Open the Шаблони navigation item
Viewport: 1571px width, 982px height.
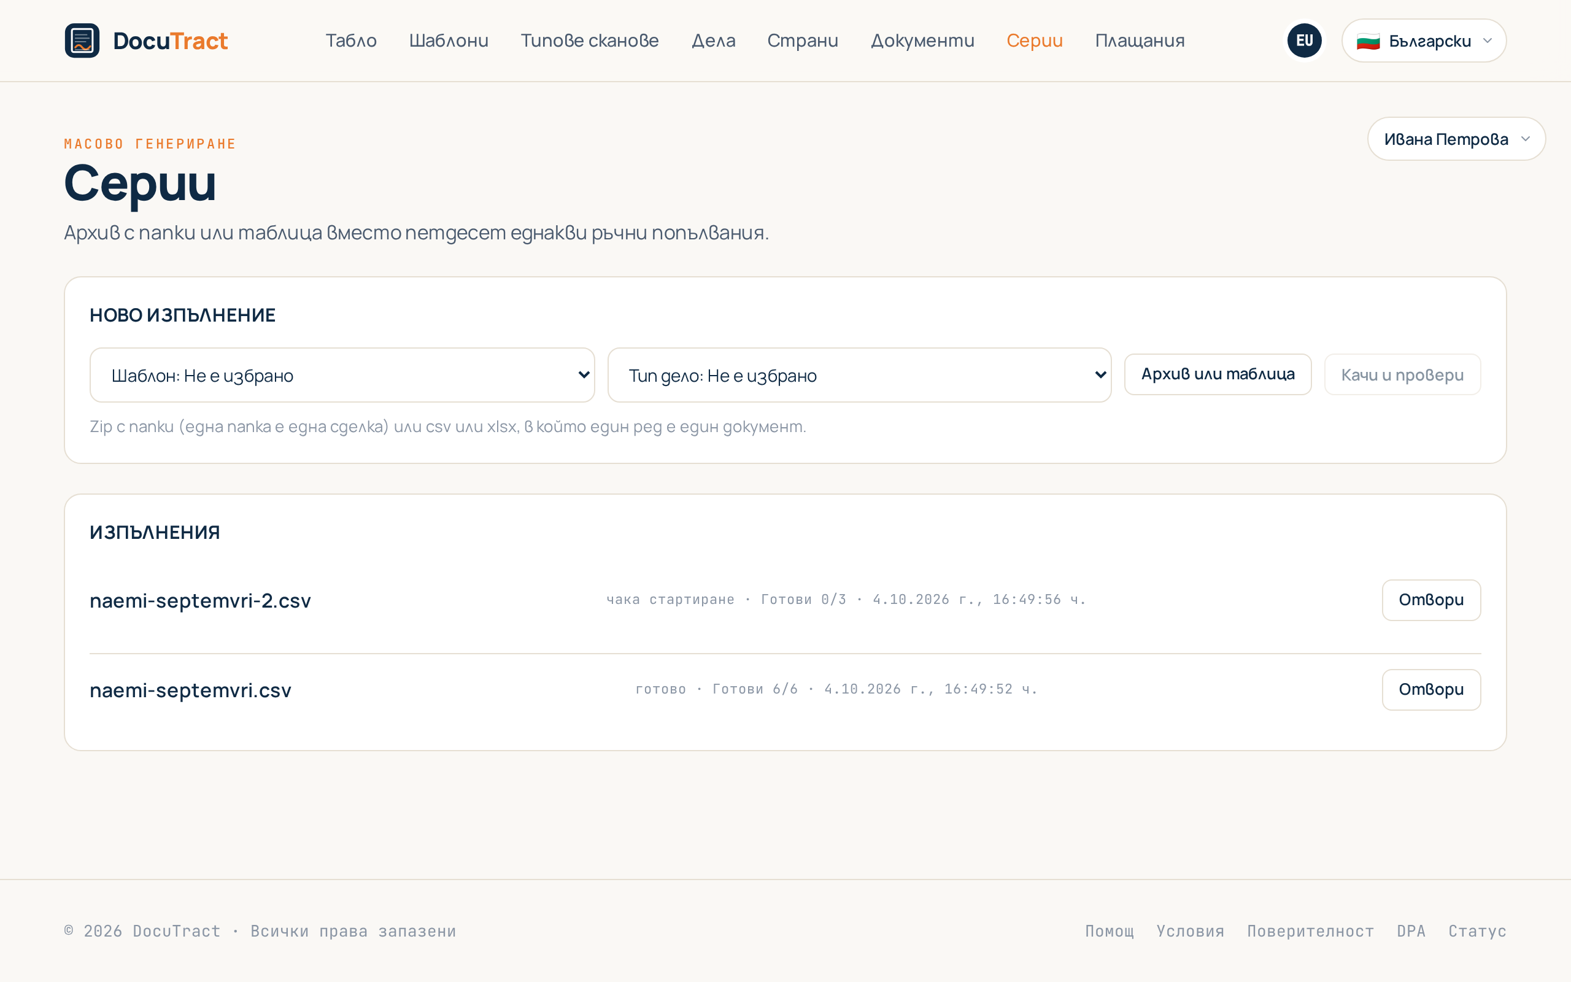[449, 41]
